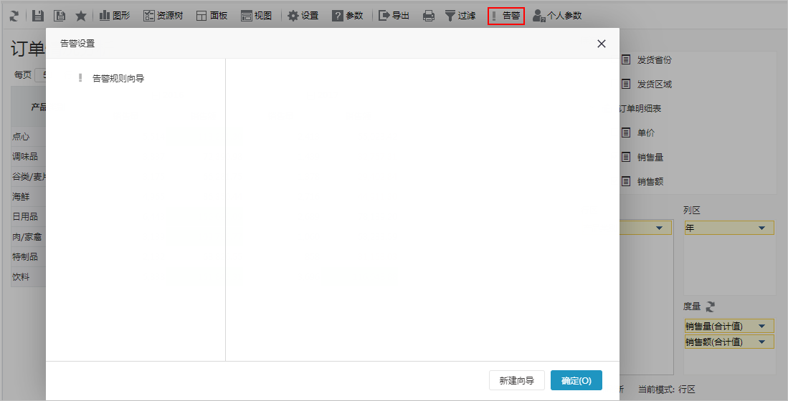Click the 海鲜 row cell

click(29, 197)
